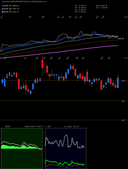Select the 'DOW PT: 312.71' legend text
The height and width of the screenshot is (169, 128).
(x=11, y=12)
